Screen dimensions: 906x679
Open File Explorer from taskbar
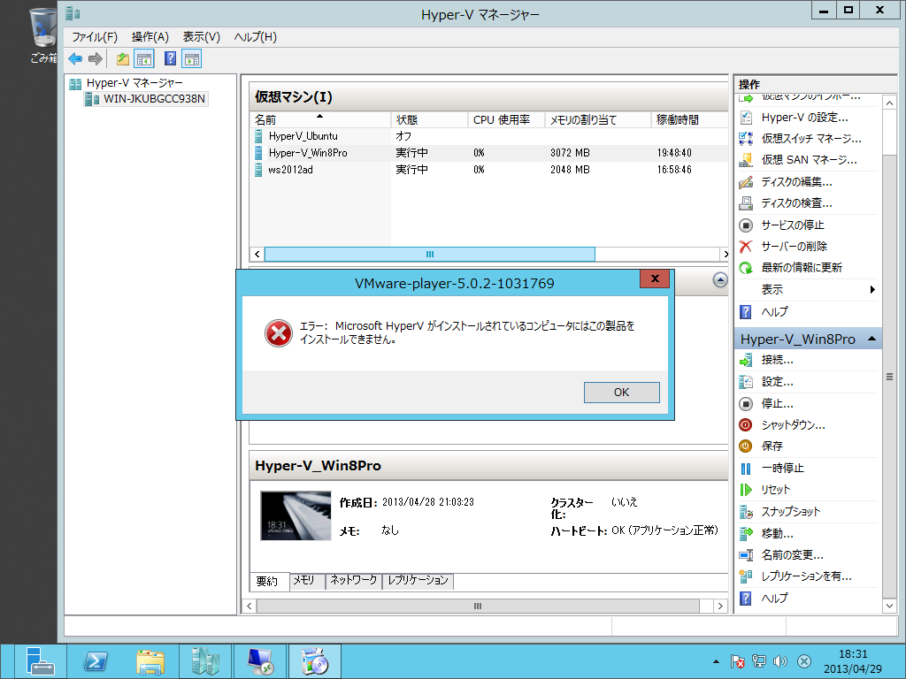(150, 661)
